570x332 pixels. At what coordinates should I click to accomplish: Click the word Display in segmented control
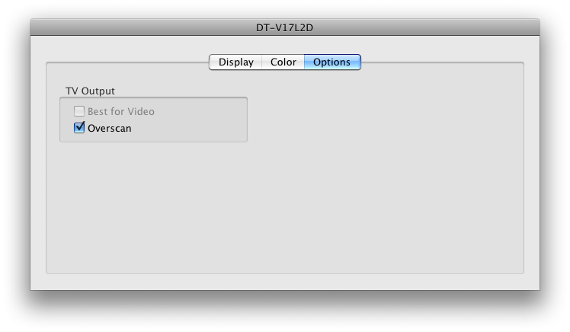click(236, 62)
